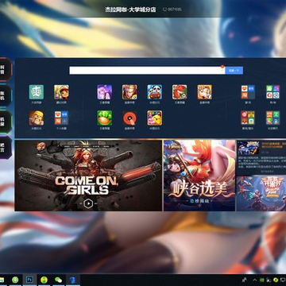Expand the search box dropdown arrow

point(222,71)
